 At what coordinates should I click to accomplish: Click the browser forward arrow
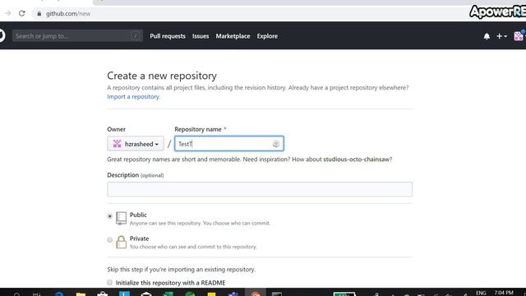coord(7,13)
